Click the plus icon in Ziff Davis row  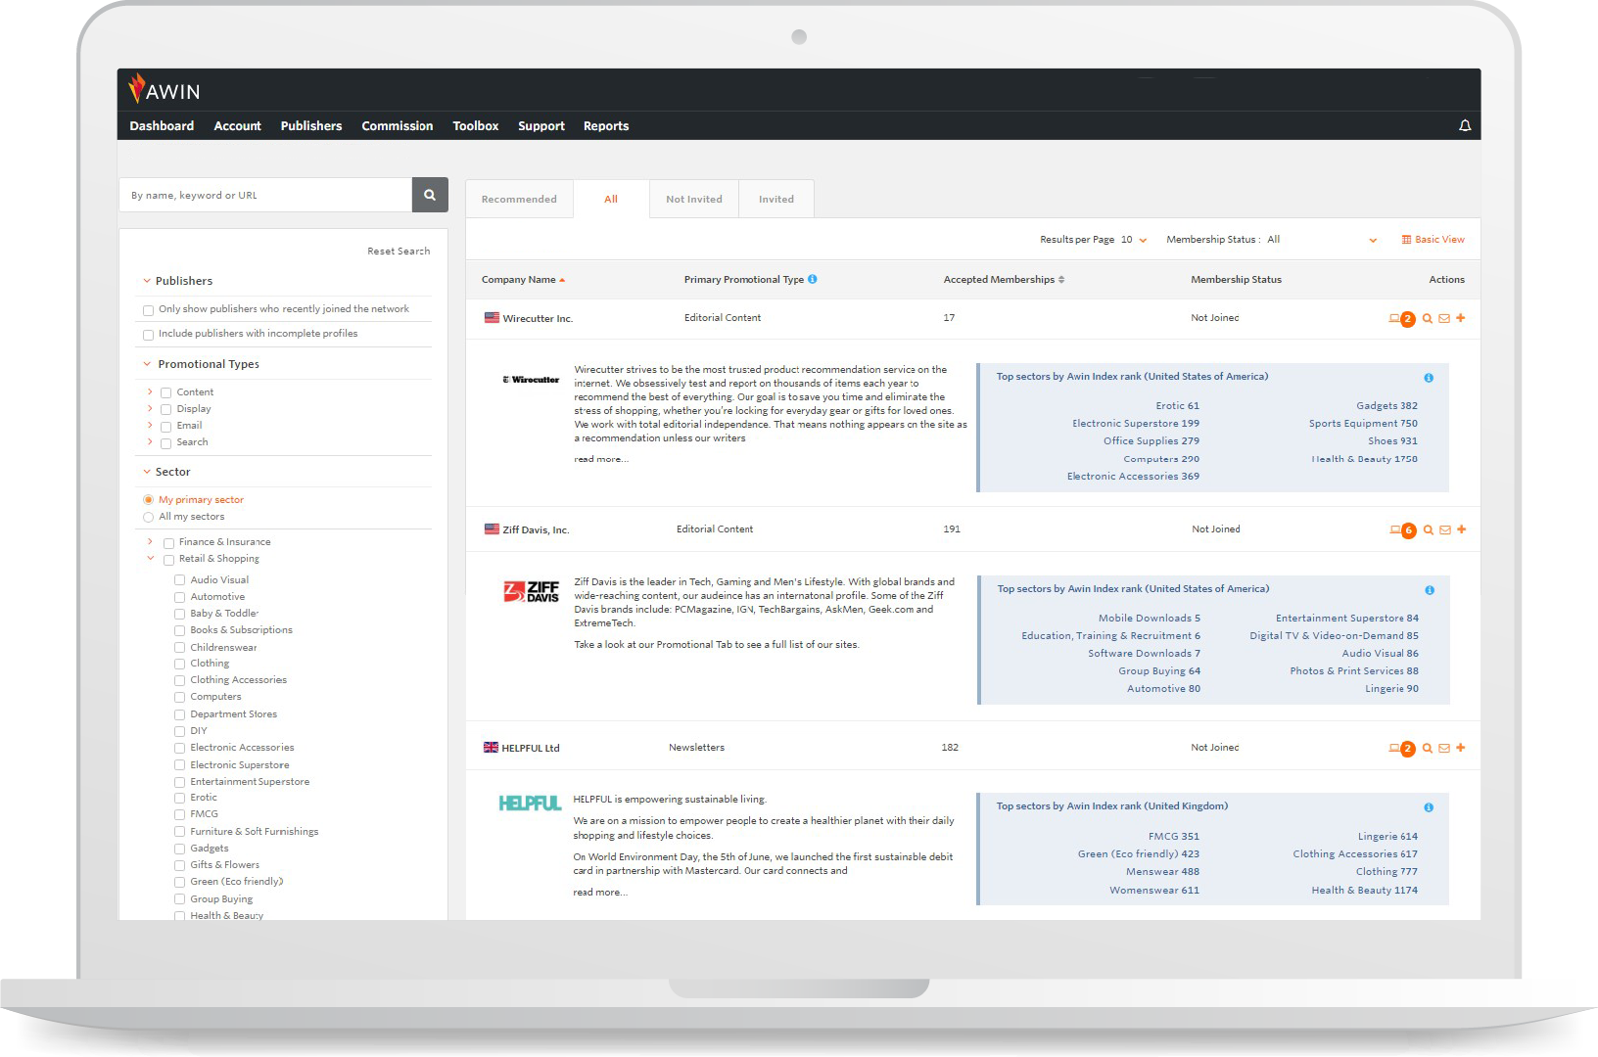point(1462,529)
